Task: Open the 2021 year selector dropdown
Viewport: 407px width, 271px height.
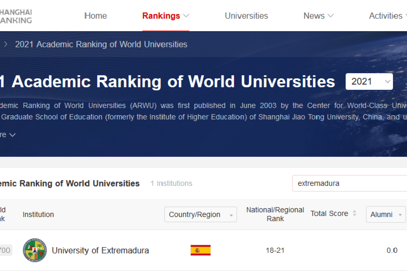Action: pos(369,81)
